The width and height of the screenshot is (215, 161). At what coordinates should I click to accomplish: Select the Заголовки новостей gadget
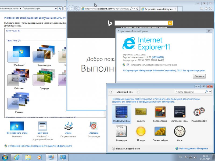coord(180,114)
